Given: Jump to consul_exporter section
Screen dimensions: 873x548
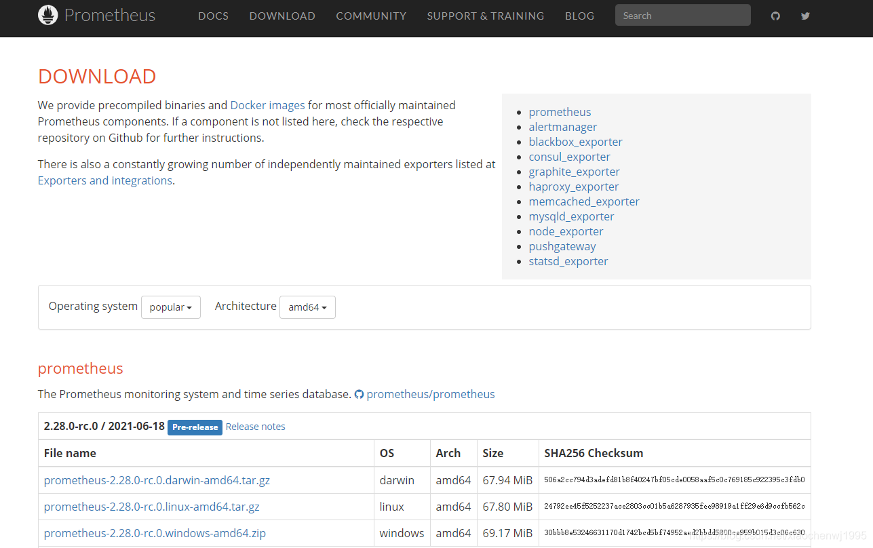Looking at the screenshot, I should click(569, 157).
